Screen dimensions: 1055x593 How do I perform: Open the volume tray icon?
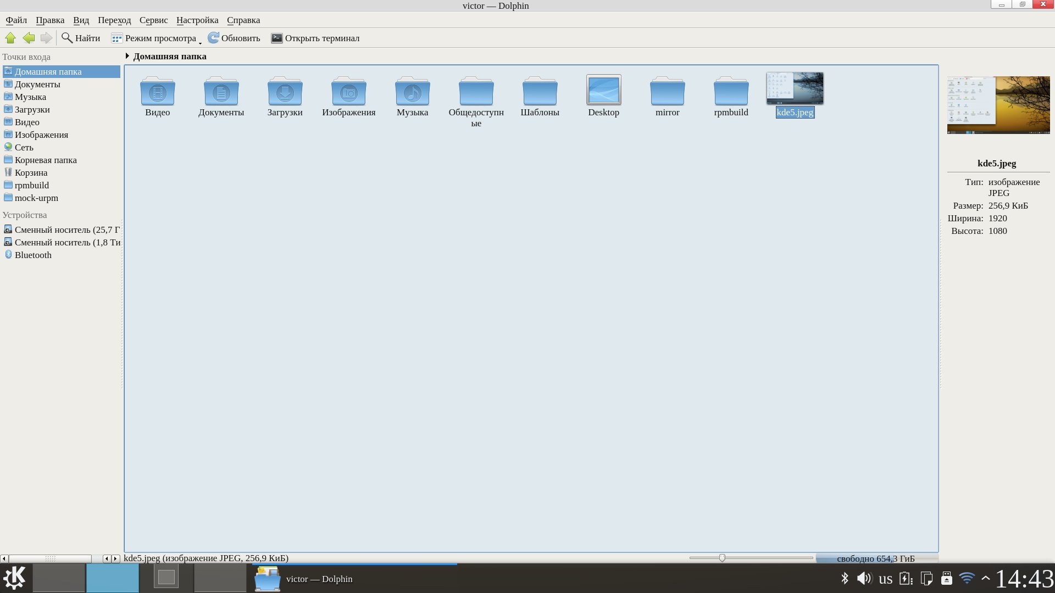864,578
